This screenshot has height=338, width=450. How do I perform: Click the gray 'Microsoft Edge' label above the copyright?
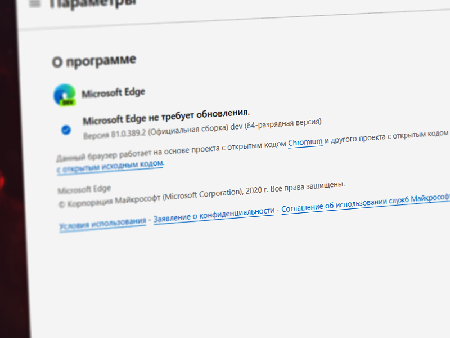84,189
